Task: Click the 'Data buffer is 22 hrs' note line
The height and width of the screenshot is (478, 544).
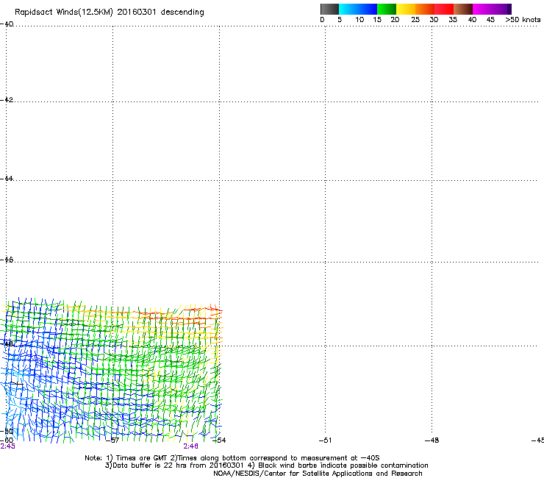Action: click(266, 465)
